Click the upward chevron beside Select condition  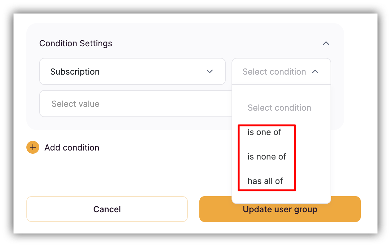click(x=315, y=71)
